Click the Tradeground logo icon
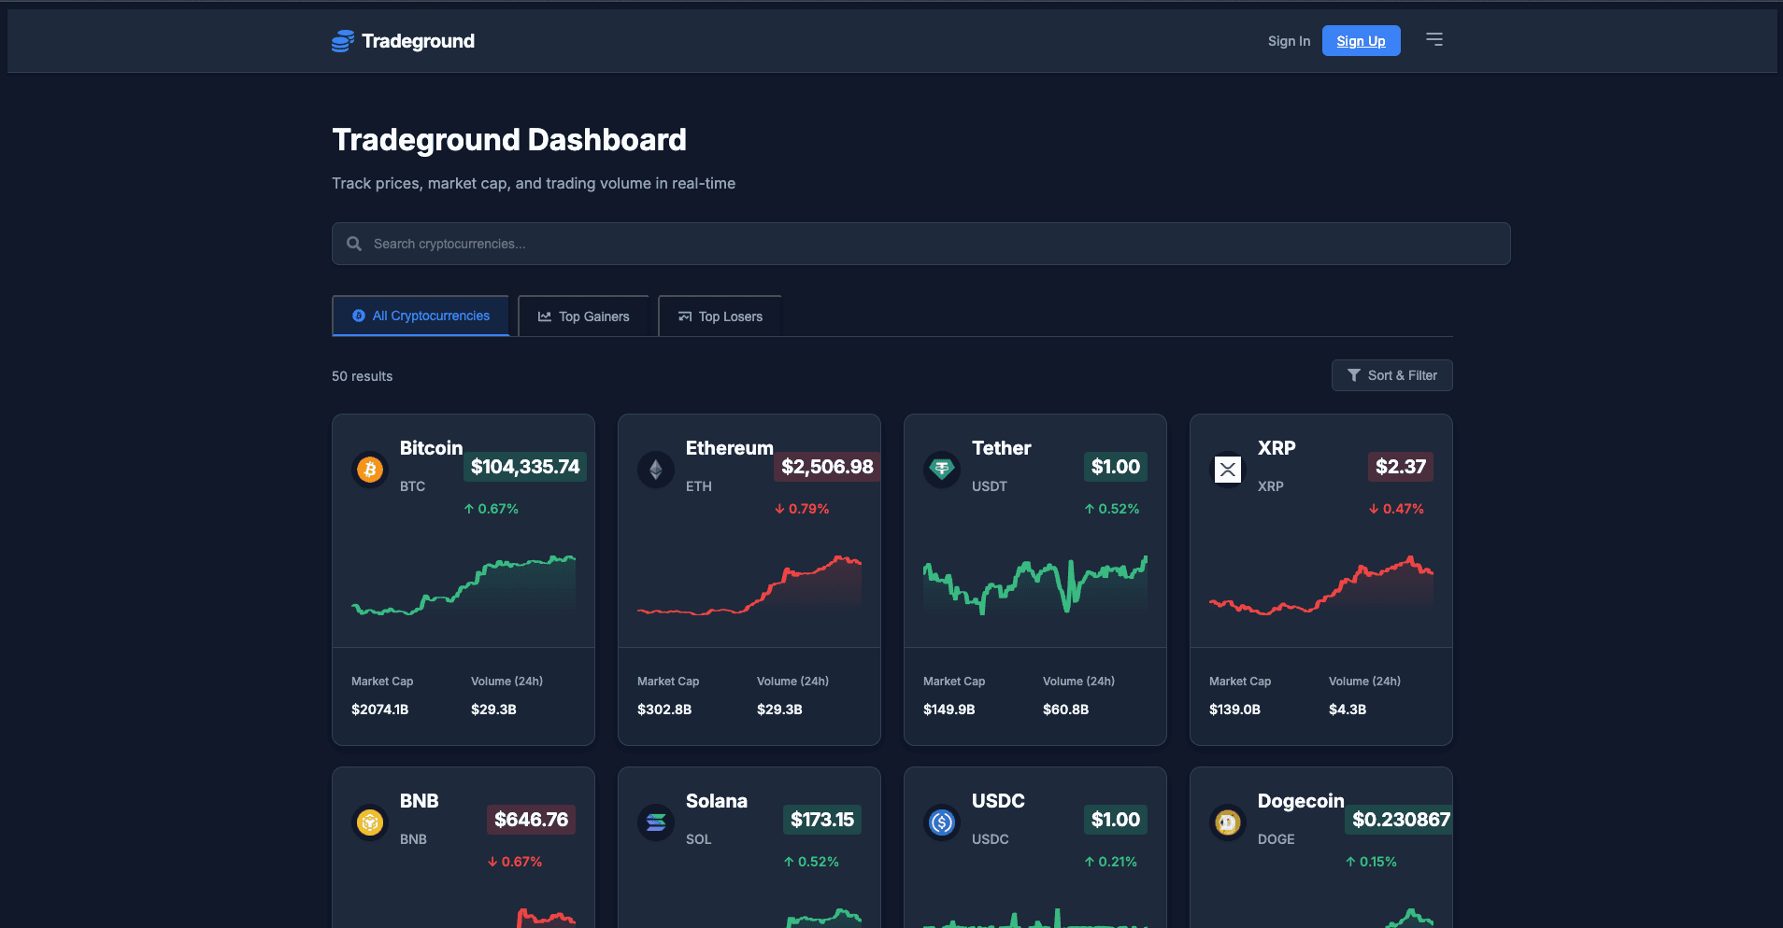Screen dimensions: 1783x928 coord(343,41)
